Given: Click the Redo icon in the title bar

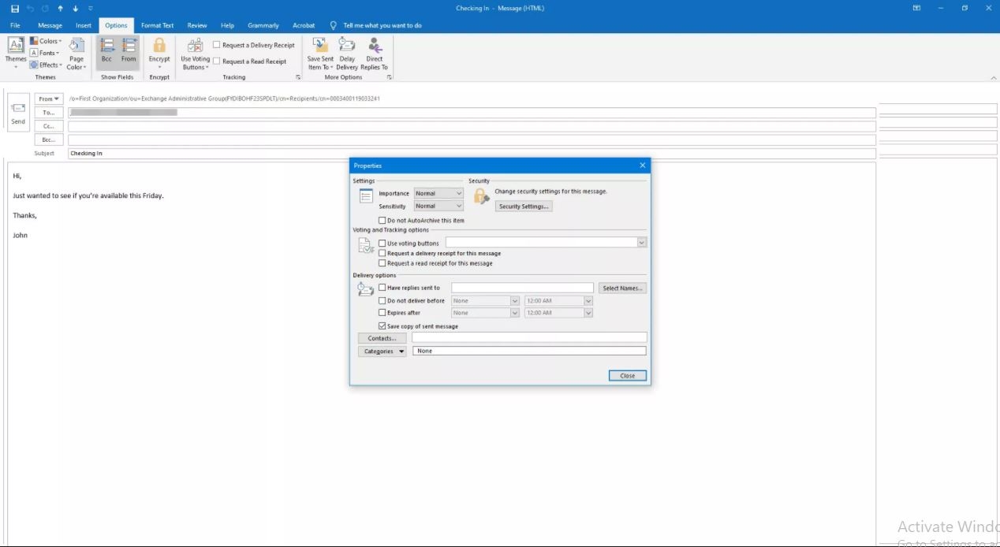Looking at the screenshot, I should pos(46,8).
